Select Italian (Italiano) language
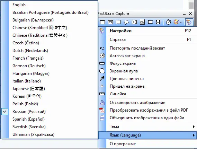Viewport: 197px width, 149px height. (x=49, y=81)
